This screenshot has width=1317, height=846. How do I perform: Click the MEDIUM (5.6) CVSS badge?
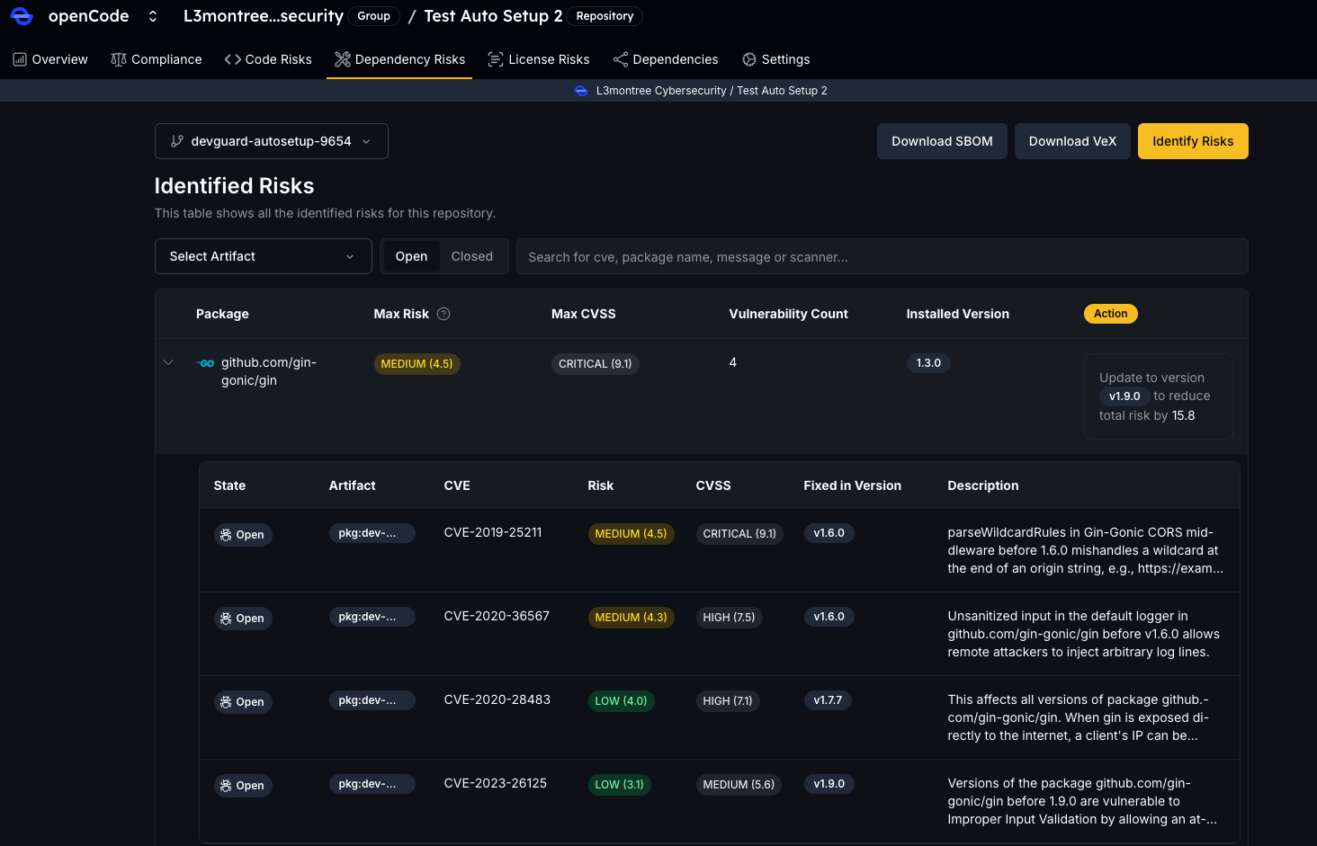(739, 785)
